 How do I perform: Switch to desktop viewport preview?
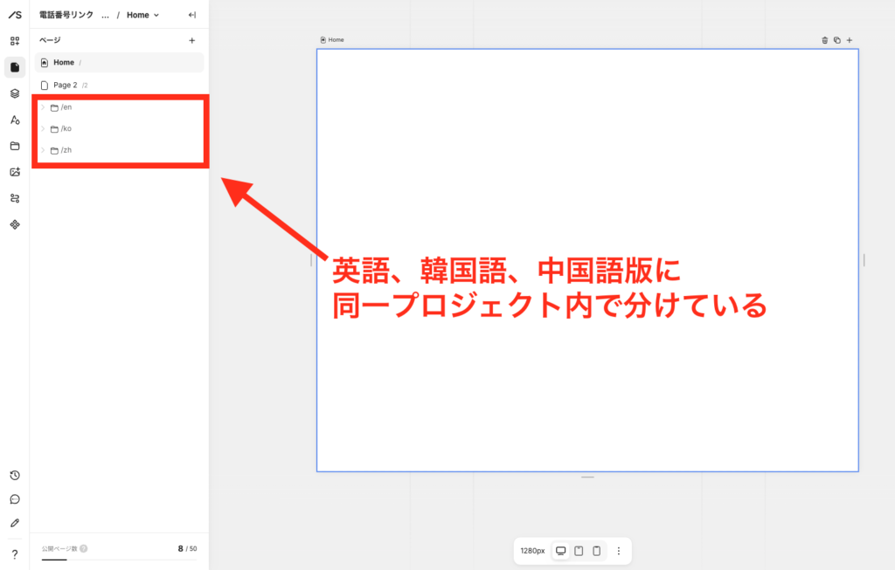pyautogui.click(x=561, y=551)
